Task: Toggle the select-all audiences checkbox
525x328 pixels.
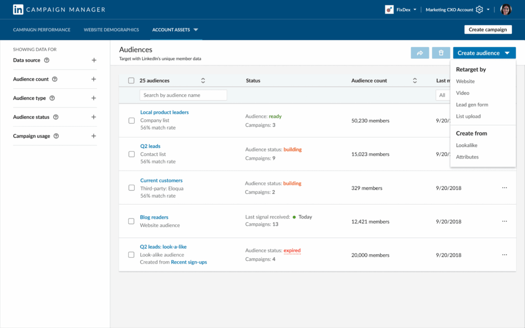Action: pyautogui.click(x=131, y=80)
